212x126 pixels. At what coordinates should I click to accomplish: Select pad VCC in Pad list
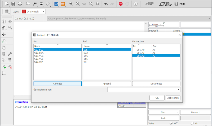tap(107, 56)
